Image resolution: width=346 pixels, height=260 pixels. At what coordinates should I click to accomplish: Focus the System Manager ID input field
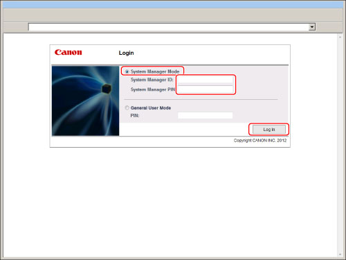(x=205, y=80)
